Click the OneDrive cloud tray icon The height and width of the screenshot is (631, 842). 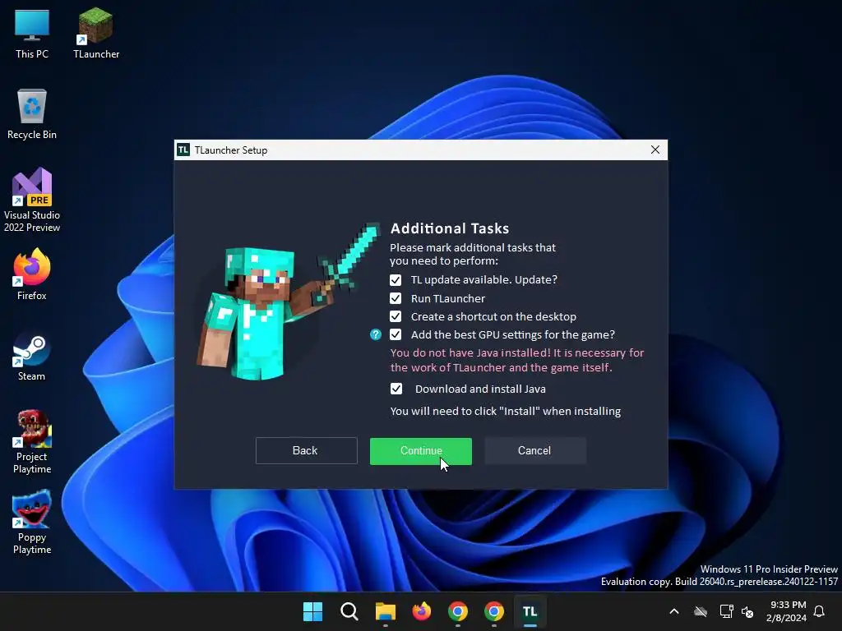click(x=701, y=611)
